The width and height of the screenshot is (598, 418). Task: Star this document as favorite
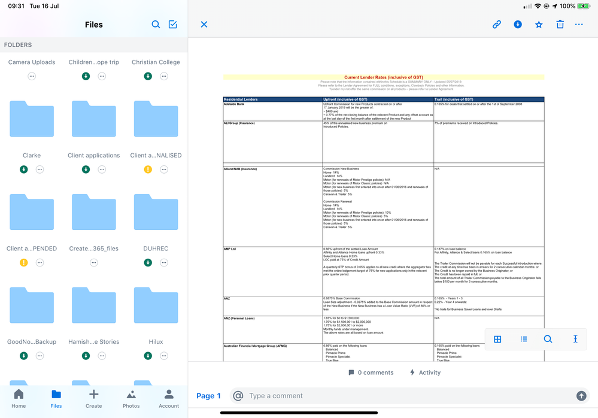539,25
